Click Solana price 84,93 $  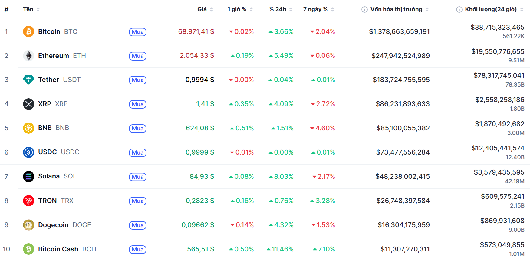[202, 176]
